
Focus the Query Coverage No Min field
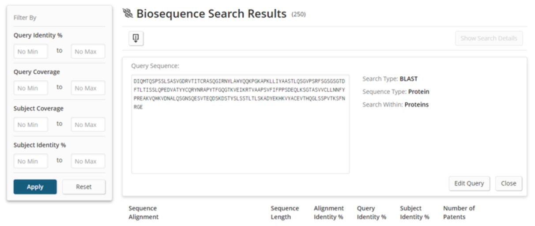30,88
